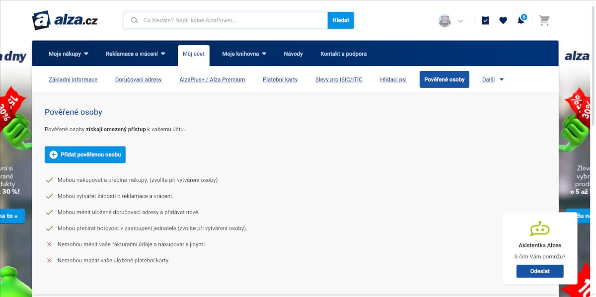Switch to the Návody menu item
596x297 pixels.
[x=293, y=54]
